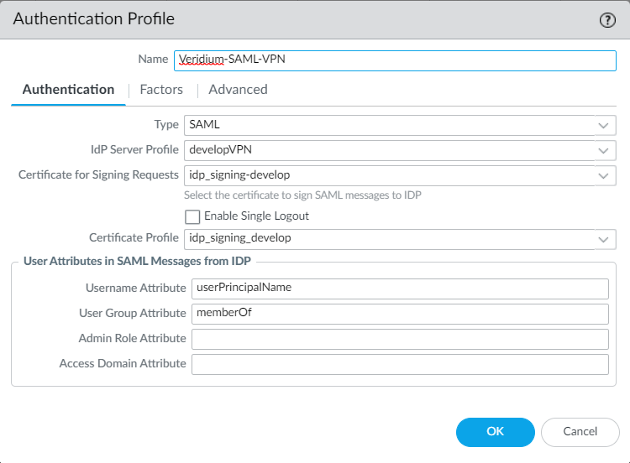This screenshot has width=630, height=463.
Task: Click the SAML value in Type field
Action: 204,125
